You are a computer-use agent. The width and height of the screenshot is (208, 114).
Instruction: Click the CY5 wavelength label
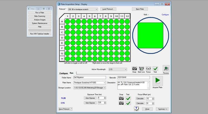pyautogui.click(x=63, y=103)
